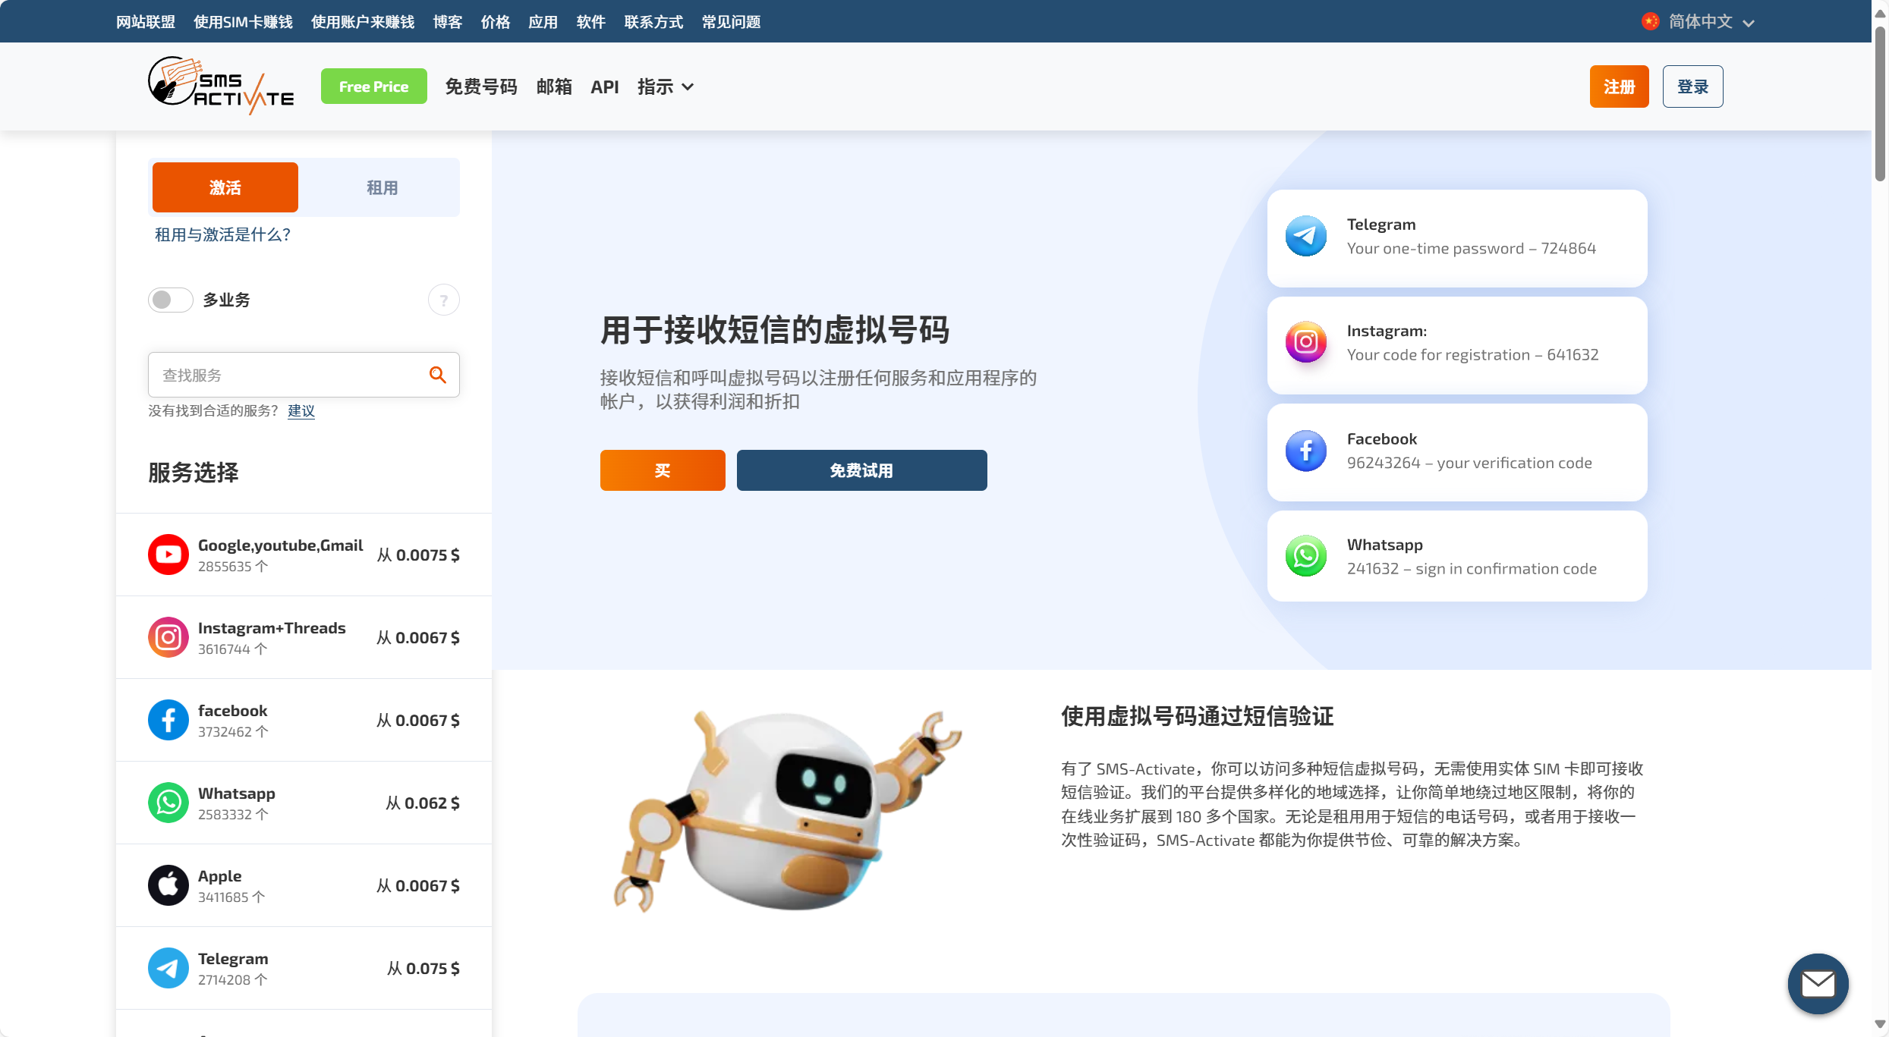Open the 博客 menu item
The width and height of the screenshot is (1889, 1037).
point(448,22)
